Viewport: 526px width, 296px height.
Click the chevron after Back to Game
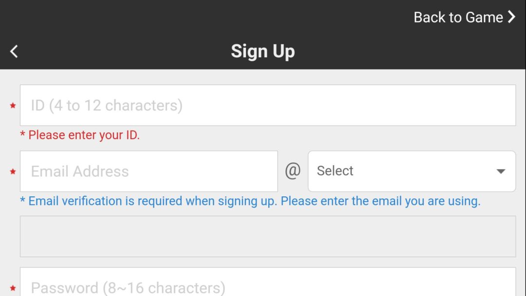[x=511, y=17]
